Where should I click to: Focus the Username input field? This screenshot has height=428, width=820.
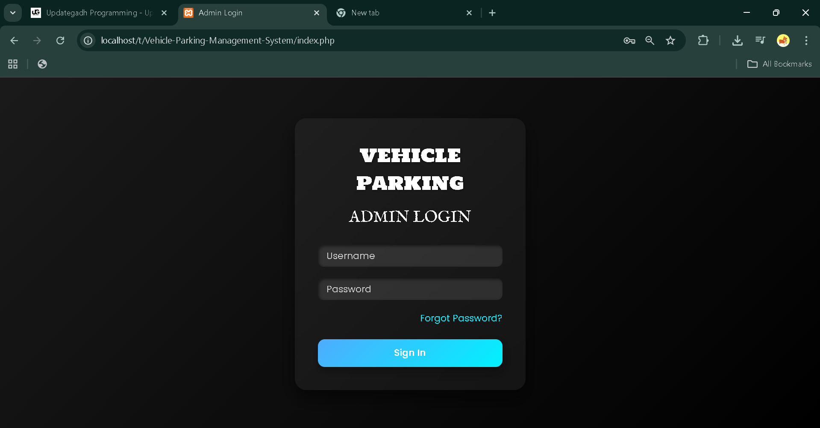pos(410,256)
